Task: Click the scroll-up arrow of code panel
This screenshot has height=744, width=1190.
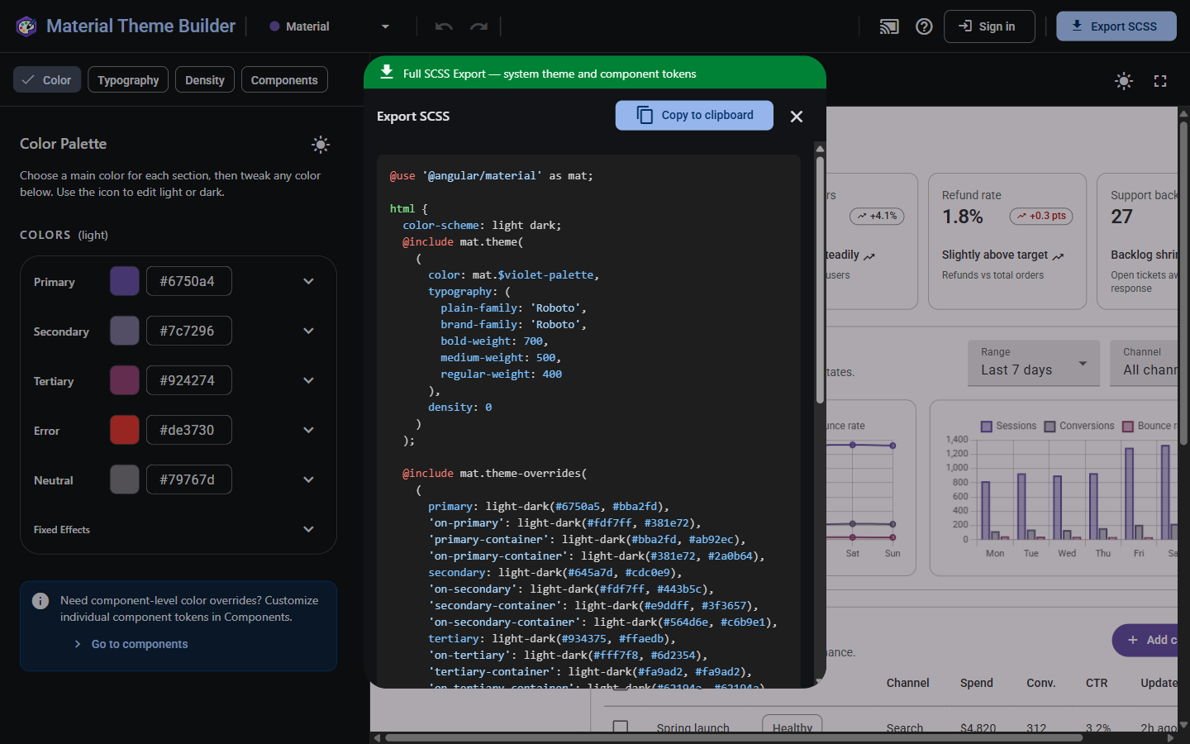Action: [x=820, y=149]
